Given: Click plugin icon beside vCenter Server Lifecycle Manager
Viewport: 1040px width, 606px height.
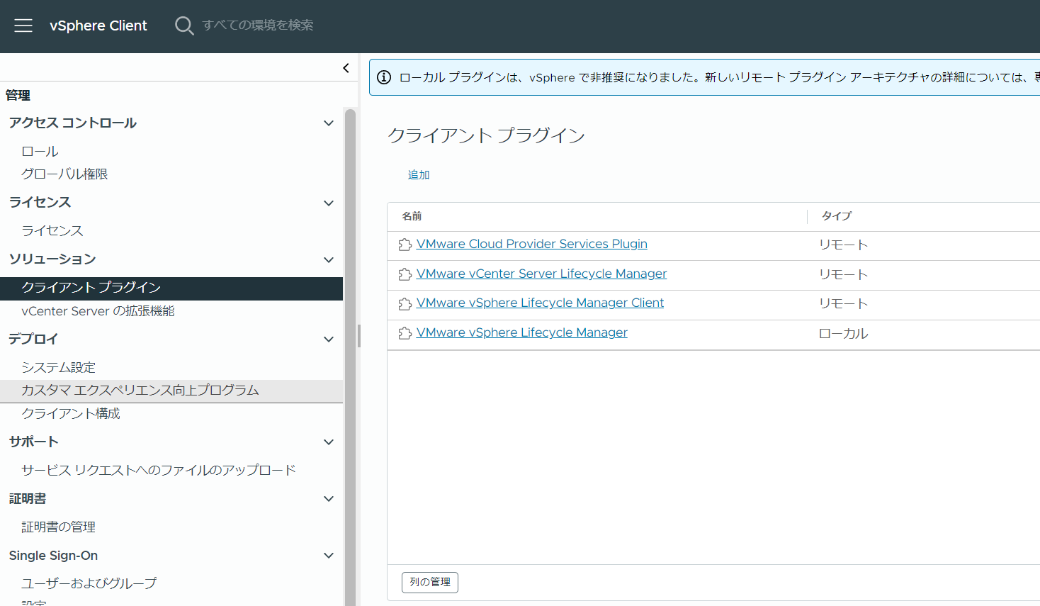Looking at the screenshot, I should click(405, 274).
